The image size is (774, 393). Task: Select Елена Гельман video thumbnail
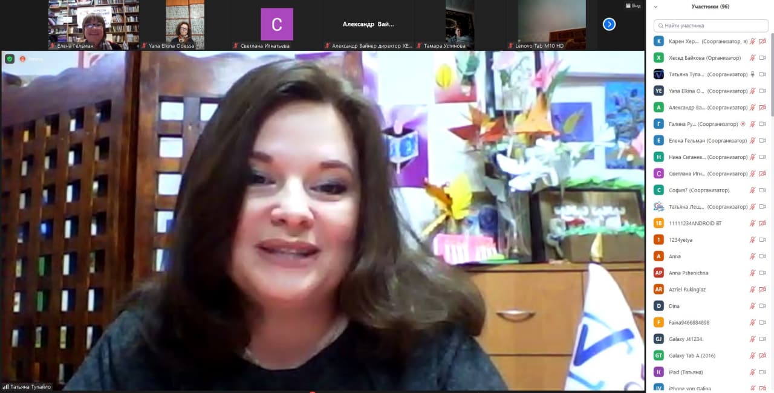pyautogui.click(x=93, y=24)
